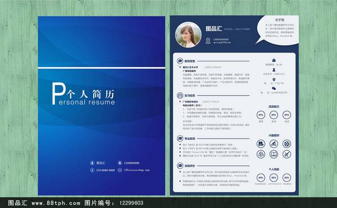Click the PREMIERE 89% skill circle
The image size is (337, 208).
[x=286, y=178]
